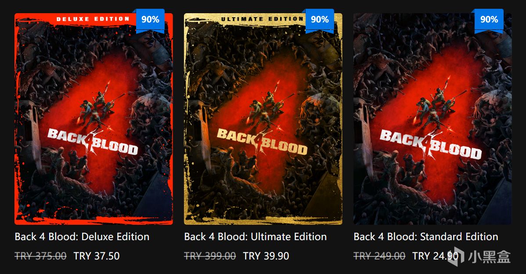Image resolution: width=526 pixels, height=274 pixels.
Task: Click the gold ULTIMATE EDITION banner text
Action: (x=262, y=19)
